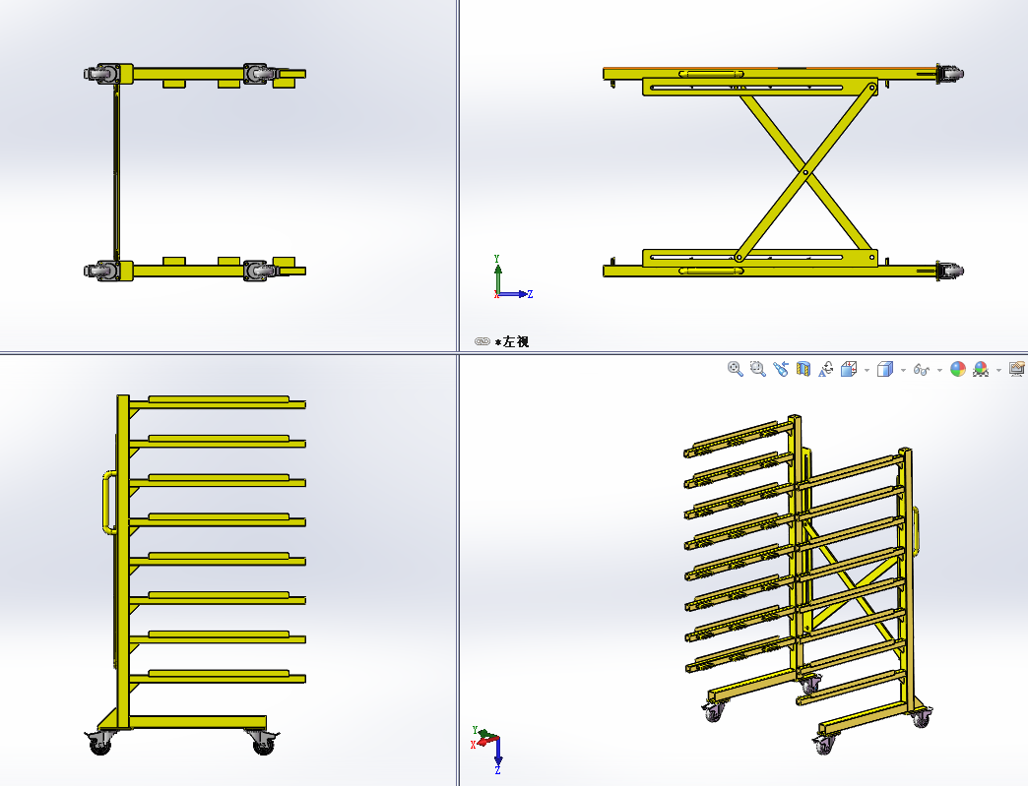Expand the Hide/Show Items dropdown arrow
Image resolution: width=1028 pixels, height=786 pixels.
click(x=939, y=370)
